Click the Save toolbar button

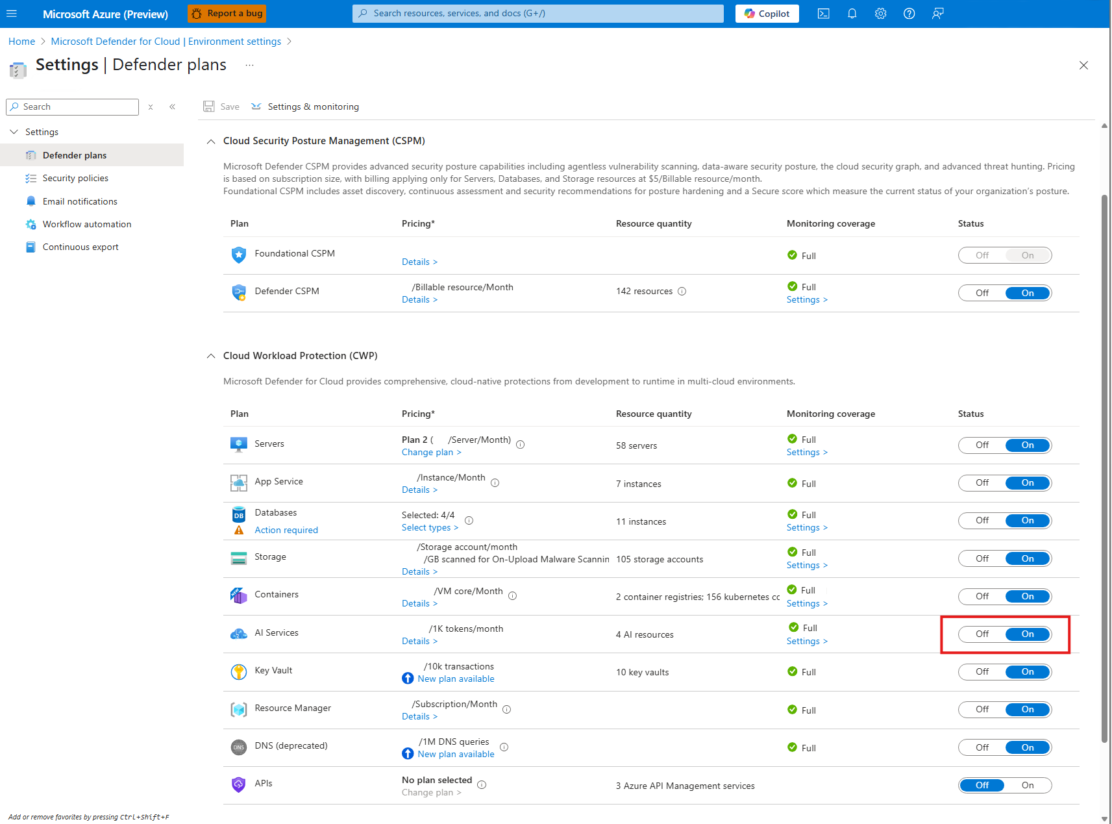221,106
